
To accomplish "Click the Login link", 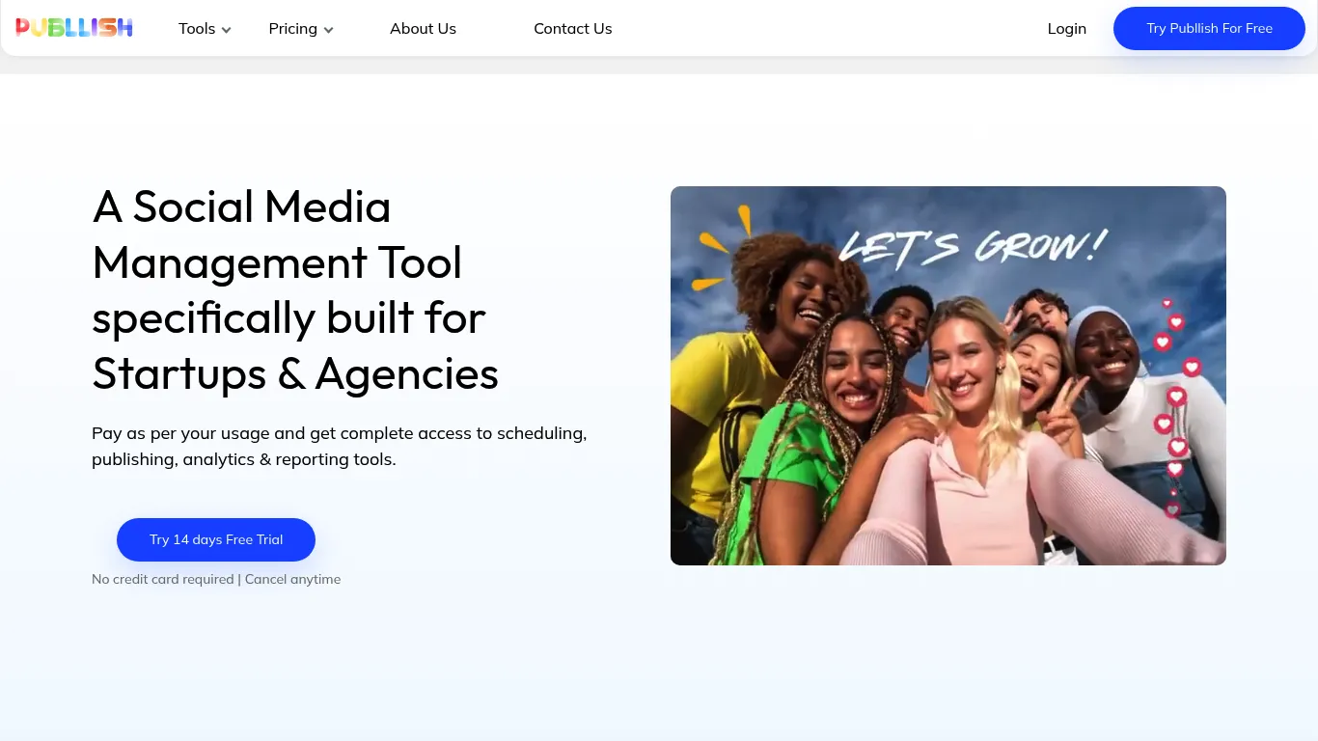I will [1066, 29].
